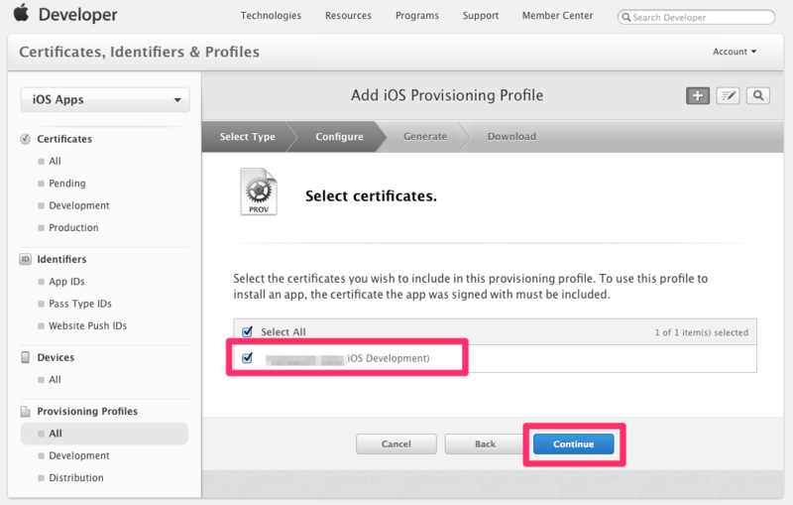Open the iOS Apps dropdown
Viewport: 793px width, 505px height.
click(x=105, y=99)
